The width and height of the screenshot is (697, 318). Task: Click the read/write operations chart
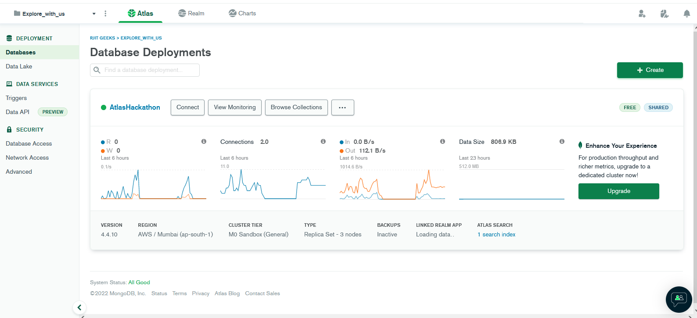[x=154, y=184]
